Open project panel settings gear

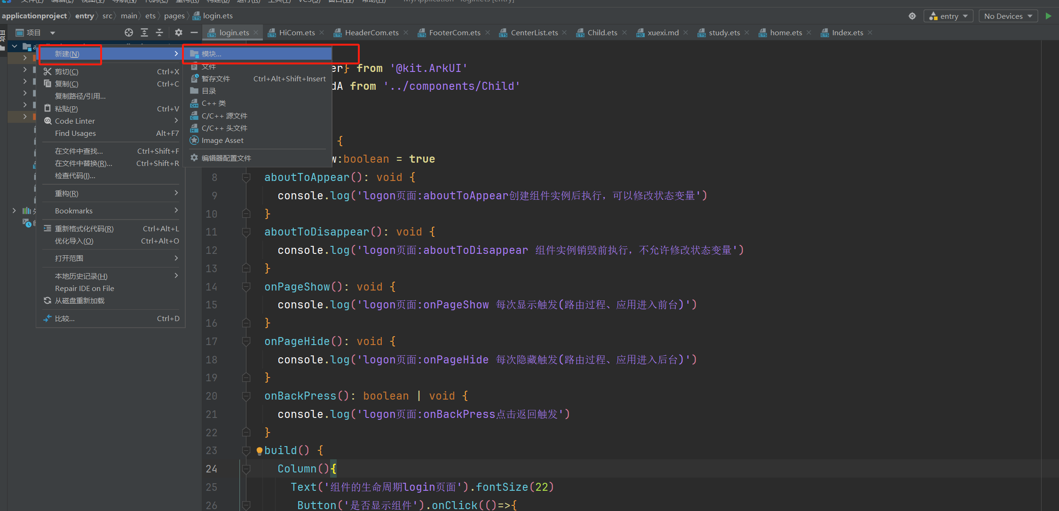click(x=179, y=32)
